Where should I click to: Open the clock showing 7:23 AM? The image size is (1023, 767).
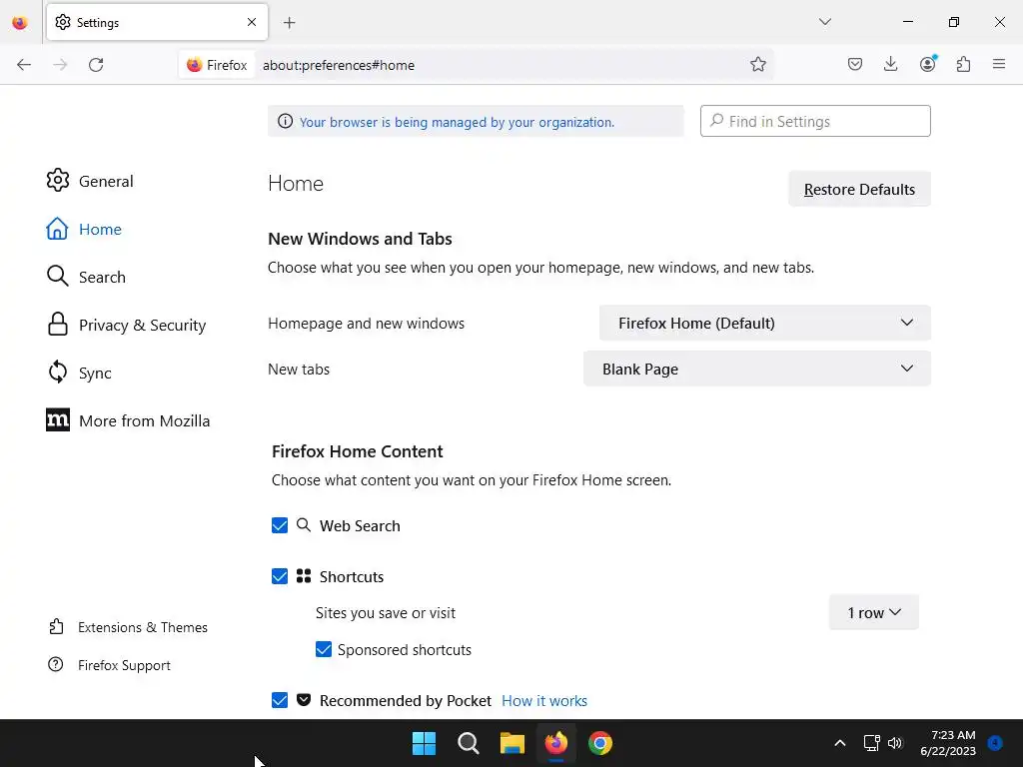[948, 743]
